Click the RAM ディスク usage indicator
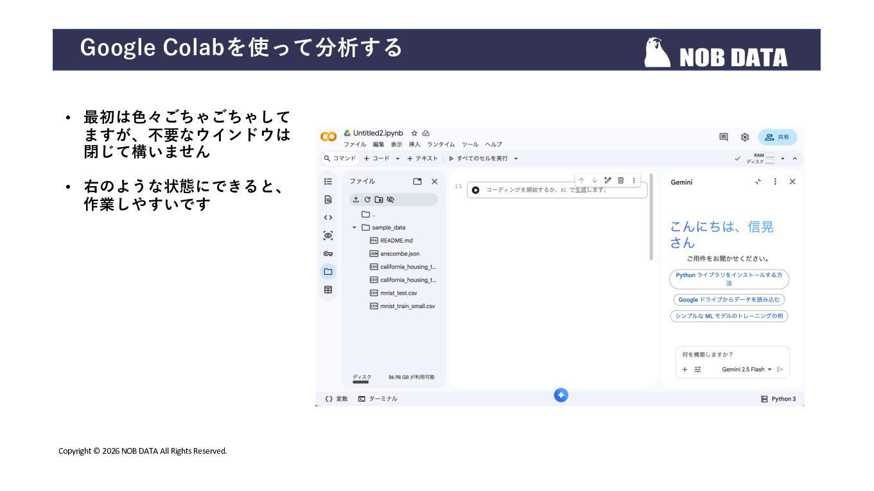874x491 pixels. pos(760,159)
